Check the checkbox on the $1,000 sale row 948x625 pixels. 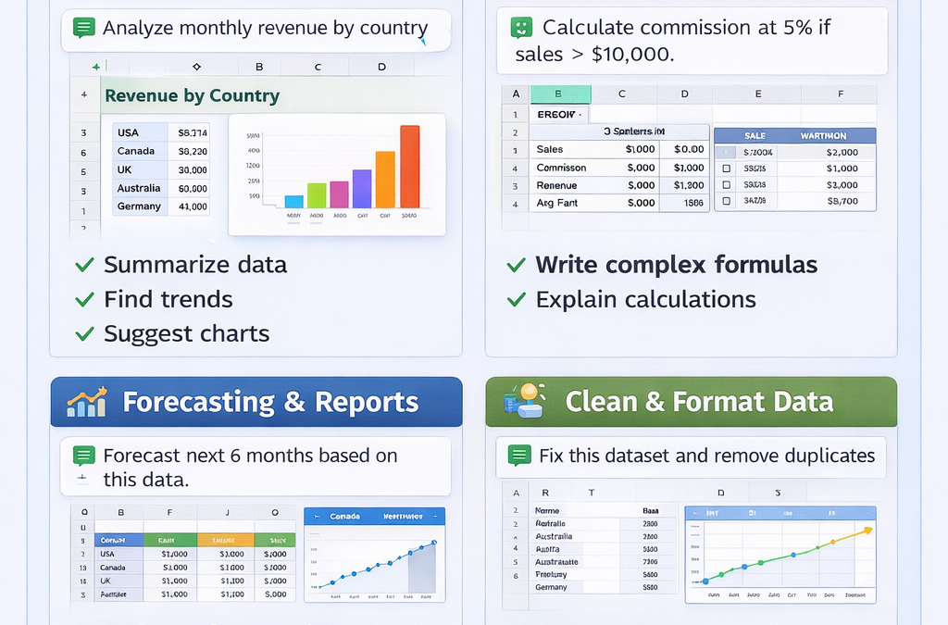(726, 169)
